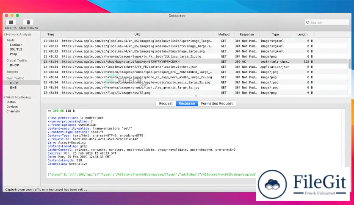Select the globalnav/bag/image_large.svg row

194,51
